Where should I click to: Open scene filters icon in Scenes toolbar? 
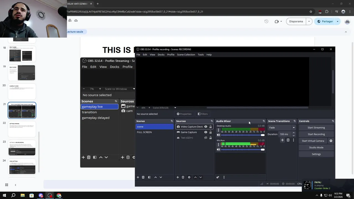[x=149, y=177]
